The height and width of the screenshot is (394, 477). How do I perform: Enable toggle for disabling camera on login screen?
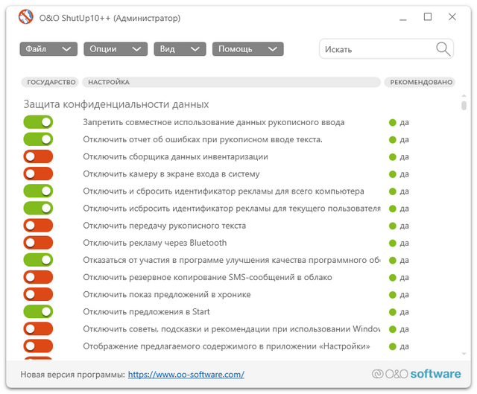click(38, 174)
